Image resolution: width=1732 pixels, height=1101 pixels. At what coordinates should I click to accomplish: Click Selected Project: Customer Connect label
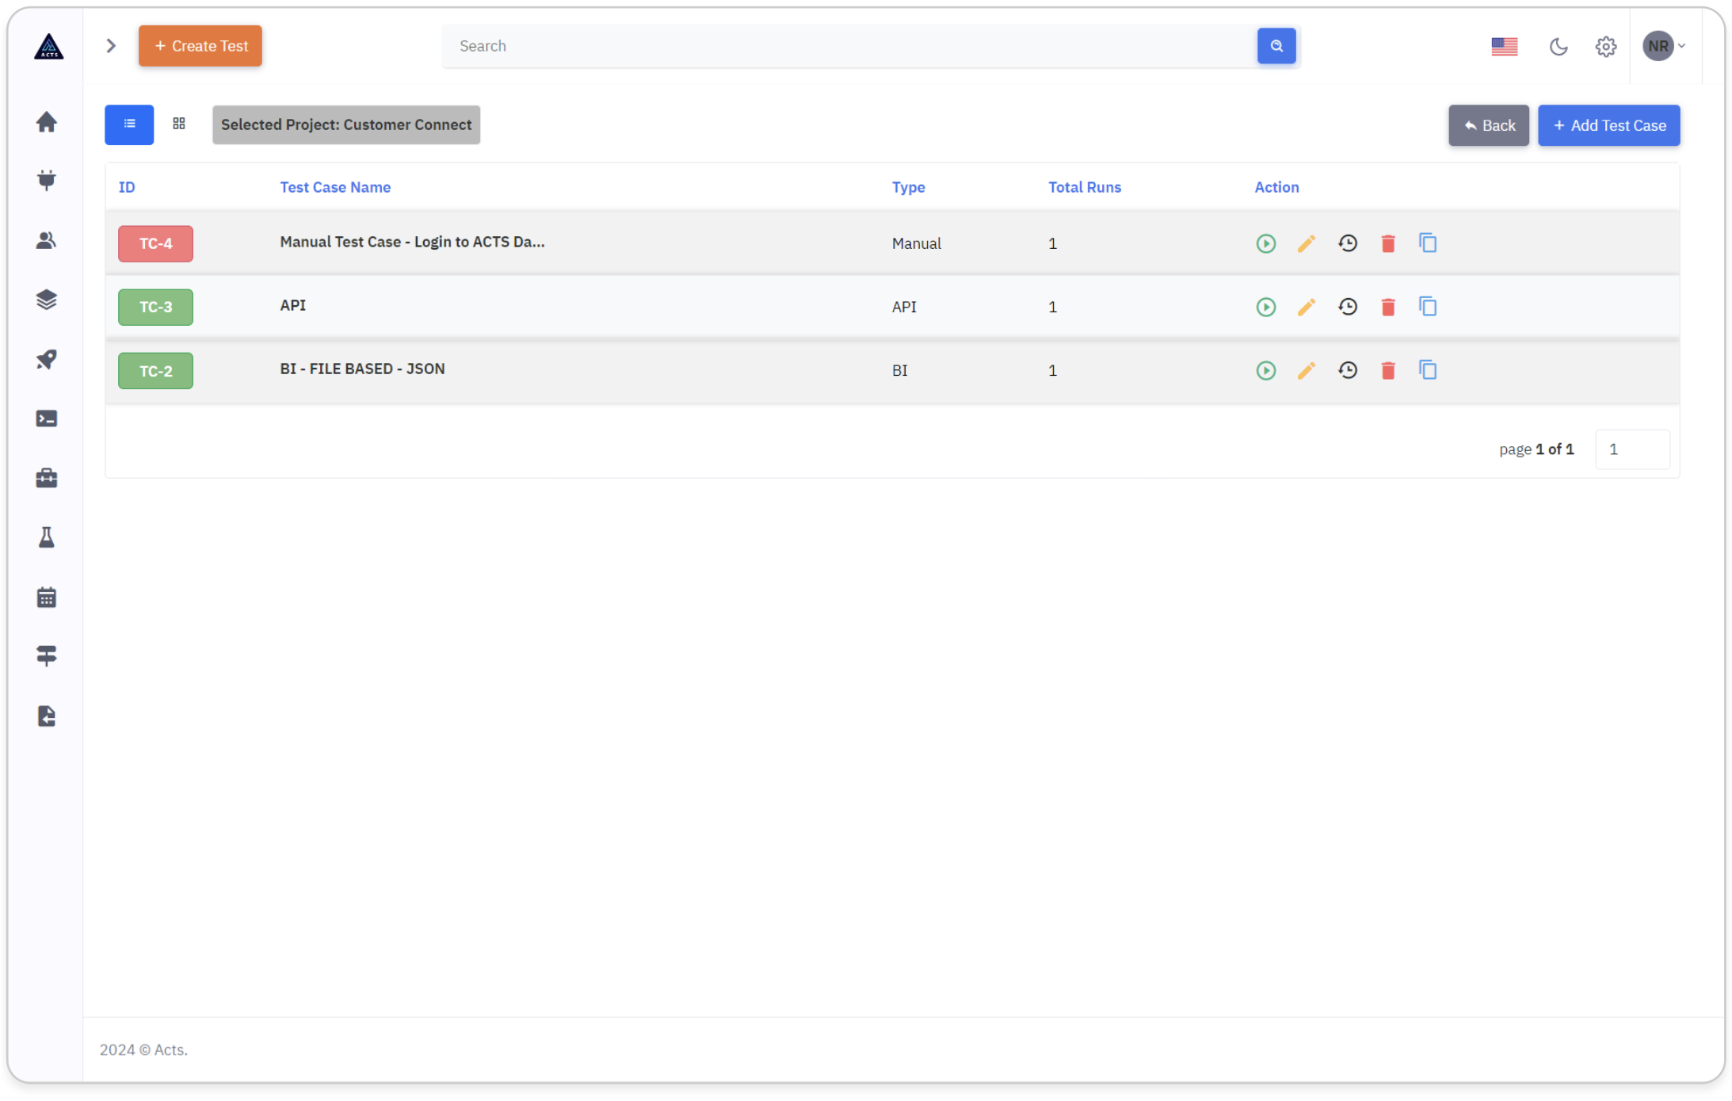pos(346,124)
